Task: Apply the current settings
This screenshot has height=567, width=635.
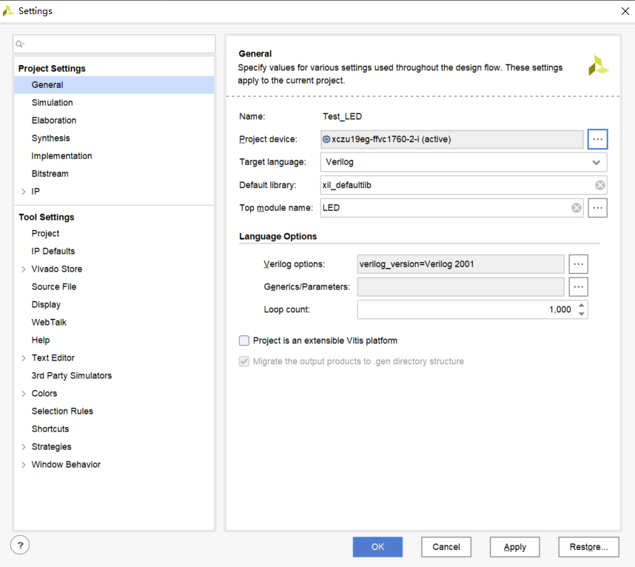Action: (x=514, y=547)
